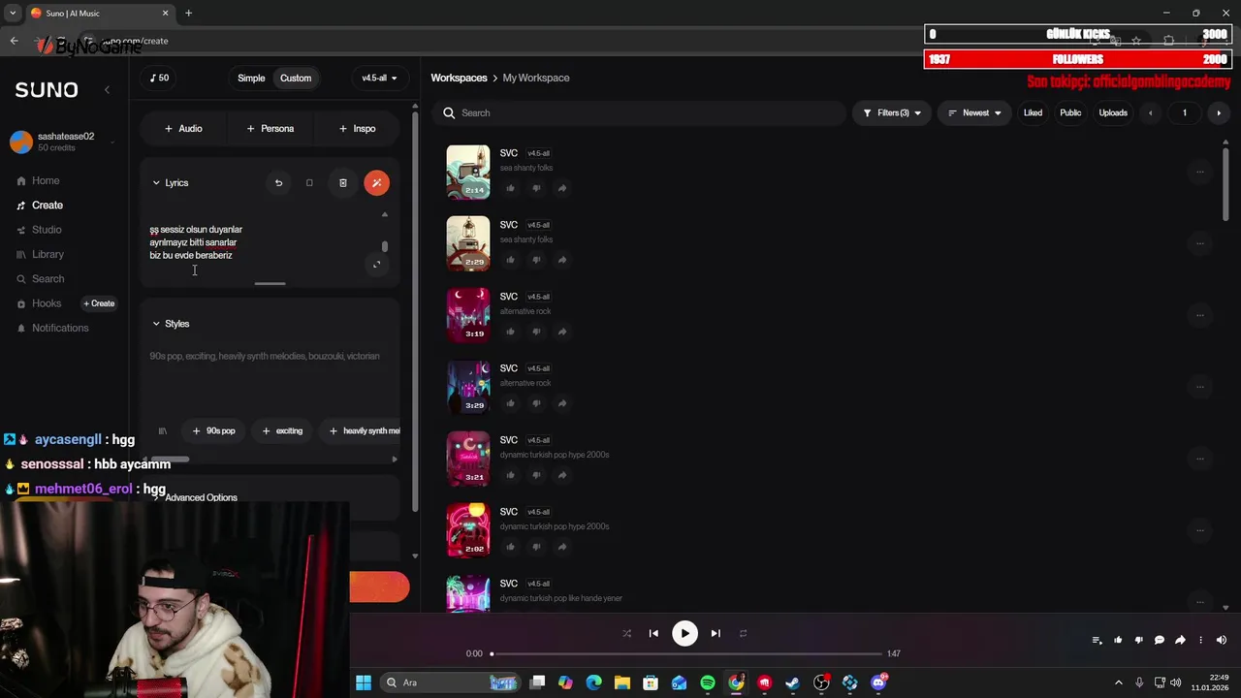Image resolution: width=1241 pixels, height=698 pixels.
Task: Like the first sea shanty folks song
Action: 511,188
